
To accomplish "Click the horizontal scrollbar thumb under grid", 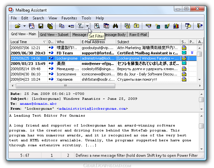I will 66,86.
